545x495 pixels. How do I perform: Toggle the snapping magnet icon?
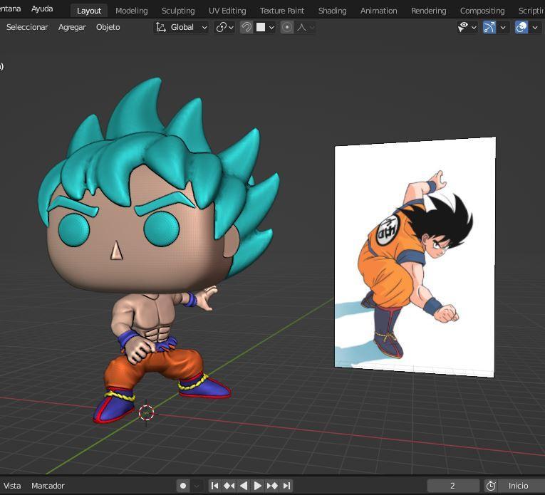pos(246,27)
